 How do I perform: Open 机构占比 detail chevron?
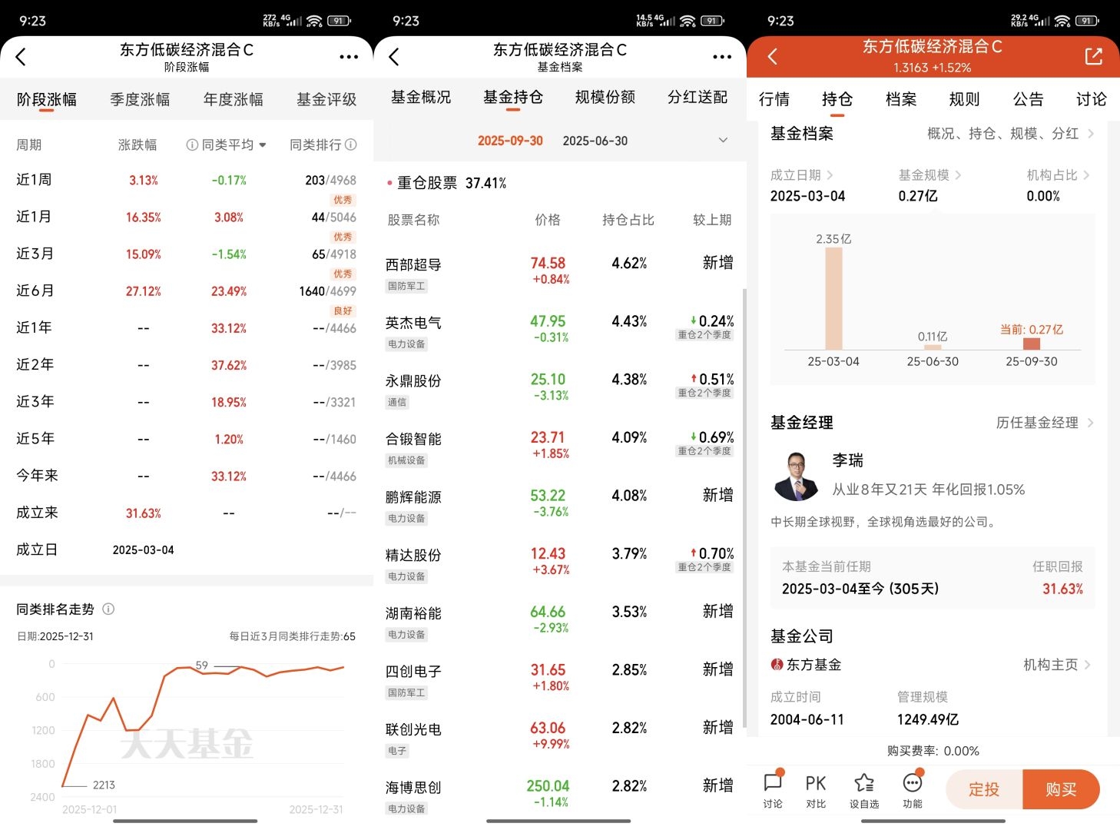point(1086,175)
